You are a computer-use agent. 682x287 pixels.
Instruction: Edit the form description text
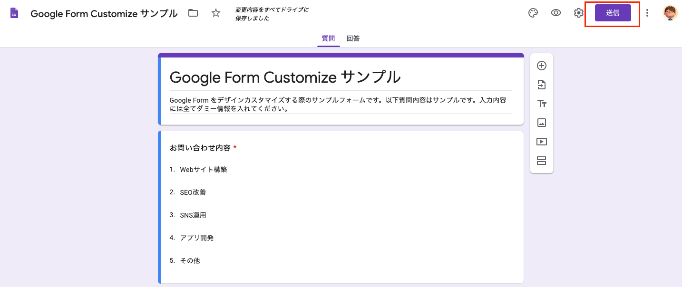point(341,105)
